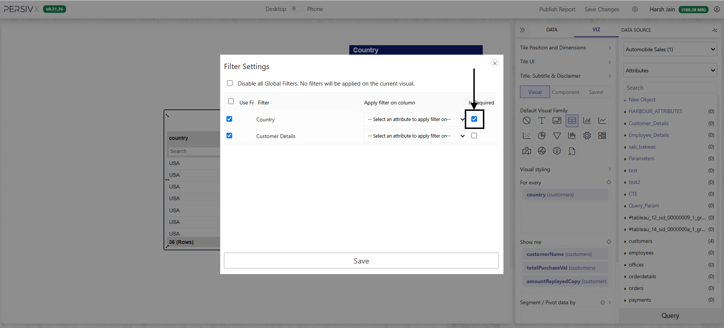
Task: Toggle the header 'Use Filter' select-all checkbox
Action: [x=231, y=101]
